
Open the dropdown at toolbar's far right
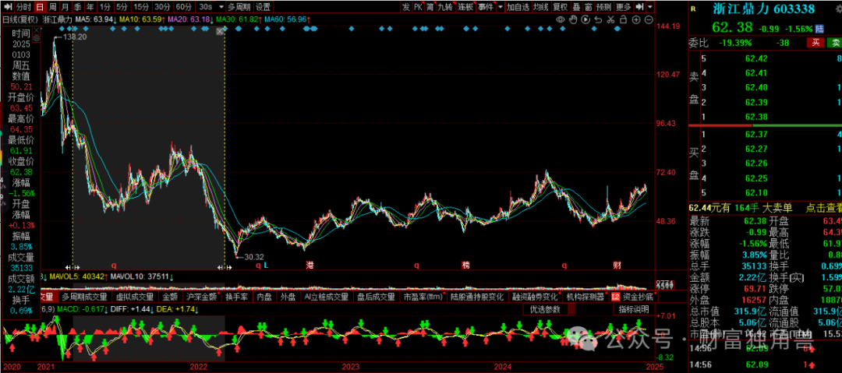(x=649, y=7)
